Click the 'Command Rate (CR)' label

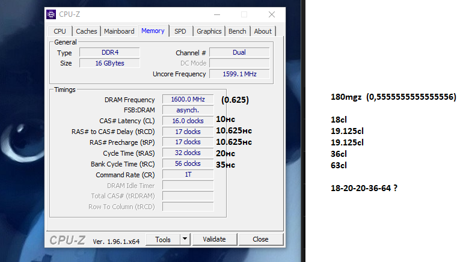point(125,175)
